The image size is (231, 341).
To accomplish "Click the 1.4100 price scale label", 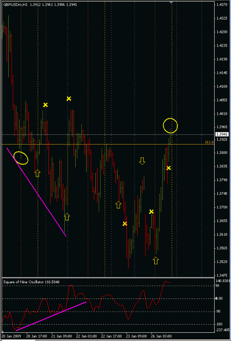I will tap(221, 86).
